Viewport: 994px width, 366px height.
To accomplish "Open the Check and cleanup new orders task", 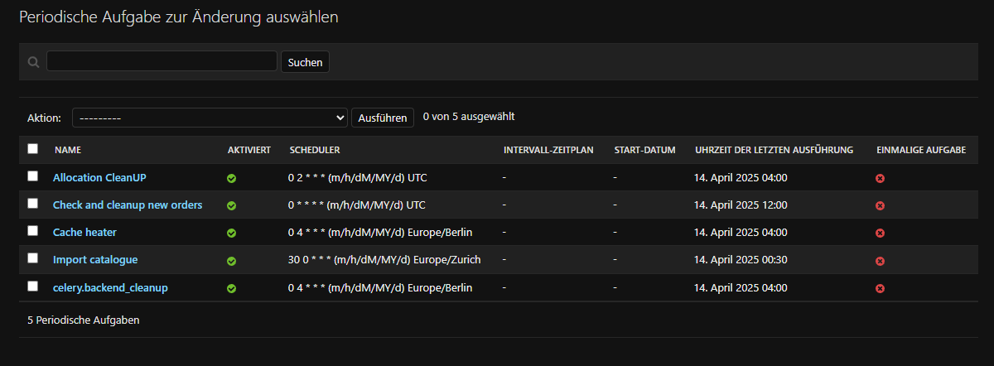I will point(128,205).
